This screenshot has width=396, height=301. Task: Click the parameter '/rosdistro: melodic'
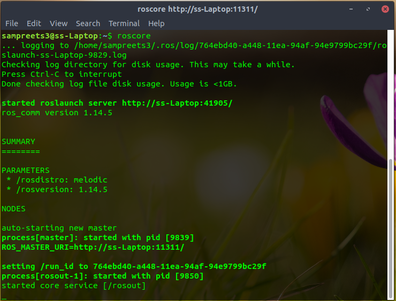click(62, 180)
